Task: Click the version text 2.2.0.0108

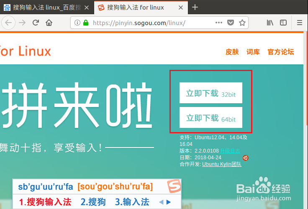Action: (x=207, y=151)
